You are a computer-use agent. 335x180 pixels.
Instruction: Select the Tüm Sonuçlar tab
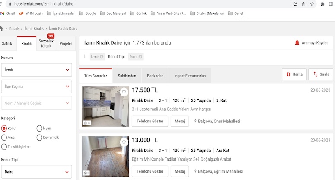[x=96, y=76]
